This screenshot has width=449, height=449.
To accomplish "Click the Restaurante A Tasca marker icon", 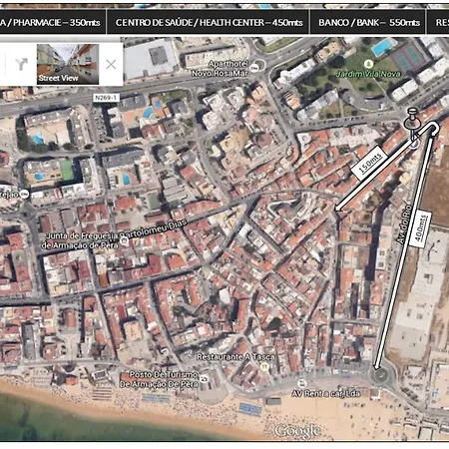I will (264, 366).
